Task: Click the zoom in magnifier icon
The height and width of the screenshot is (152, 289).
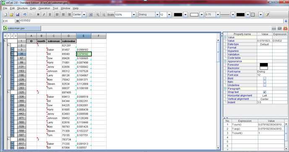Action: (98, 15)
